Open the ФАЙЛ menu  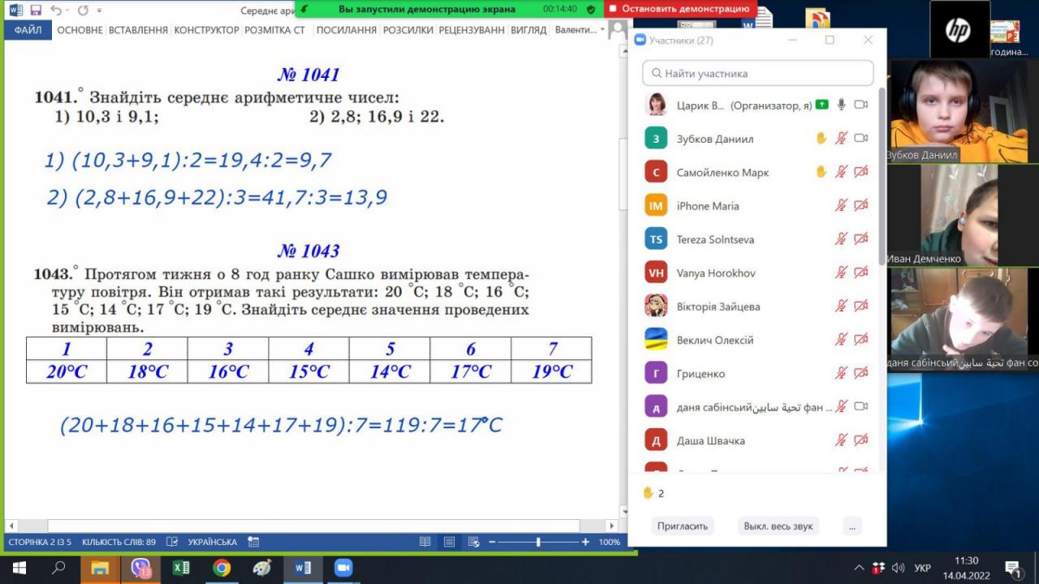(28, 30)
